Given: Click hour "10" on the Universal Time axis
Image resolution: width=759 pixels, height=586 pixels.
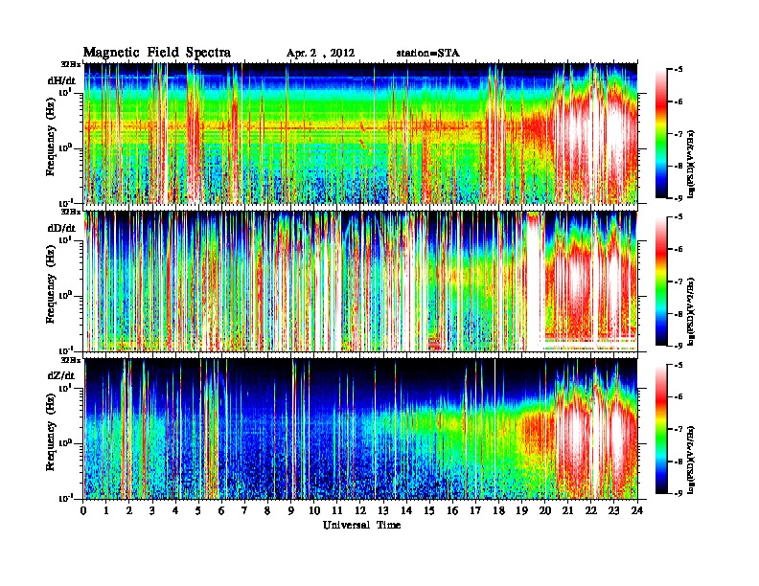Looking at the screenshot, I should point(314,510).
